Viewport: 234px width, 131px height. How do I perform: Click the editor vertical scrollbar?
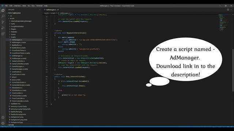233,70
